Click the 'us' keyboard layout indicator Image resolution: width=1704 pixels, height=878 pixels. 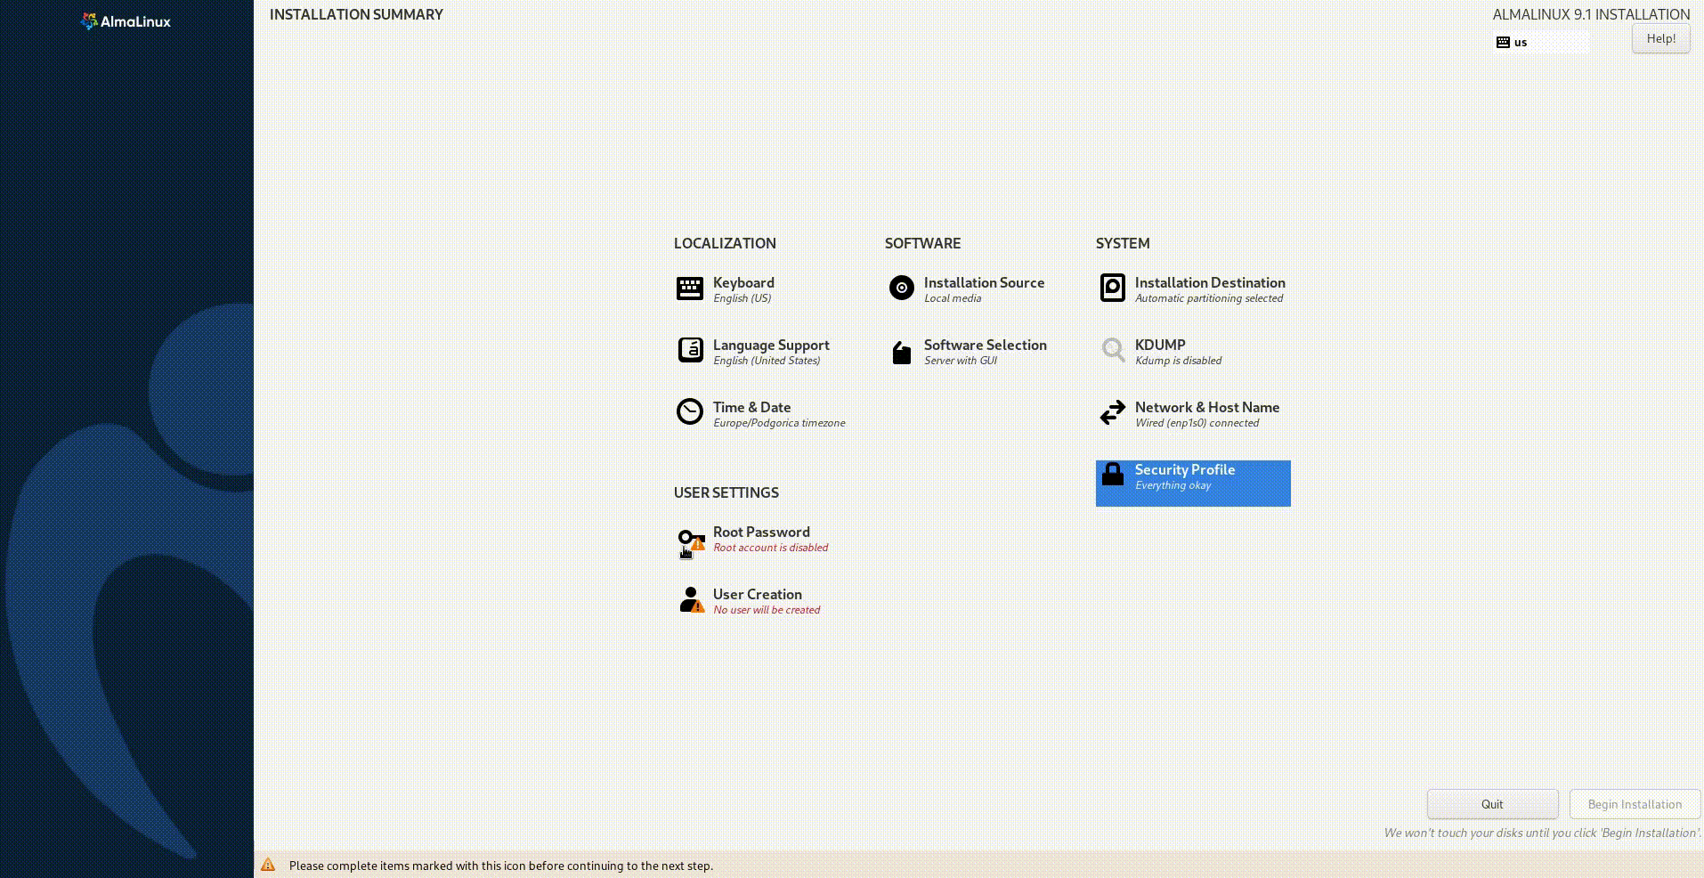[x=1540, y=42]
